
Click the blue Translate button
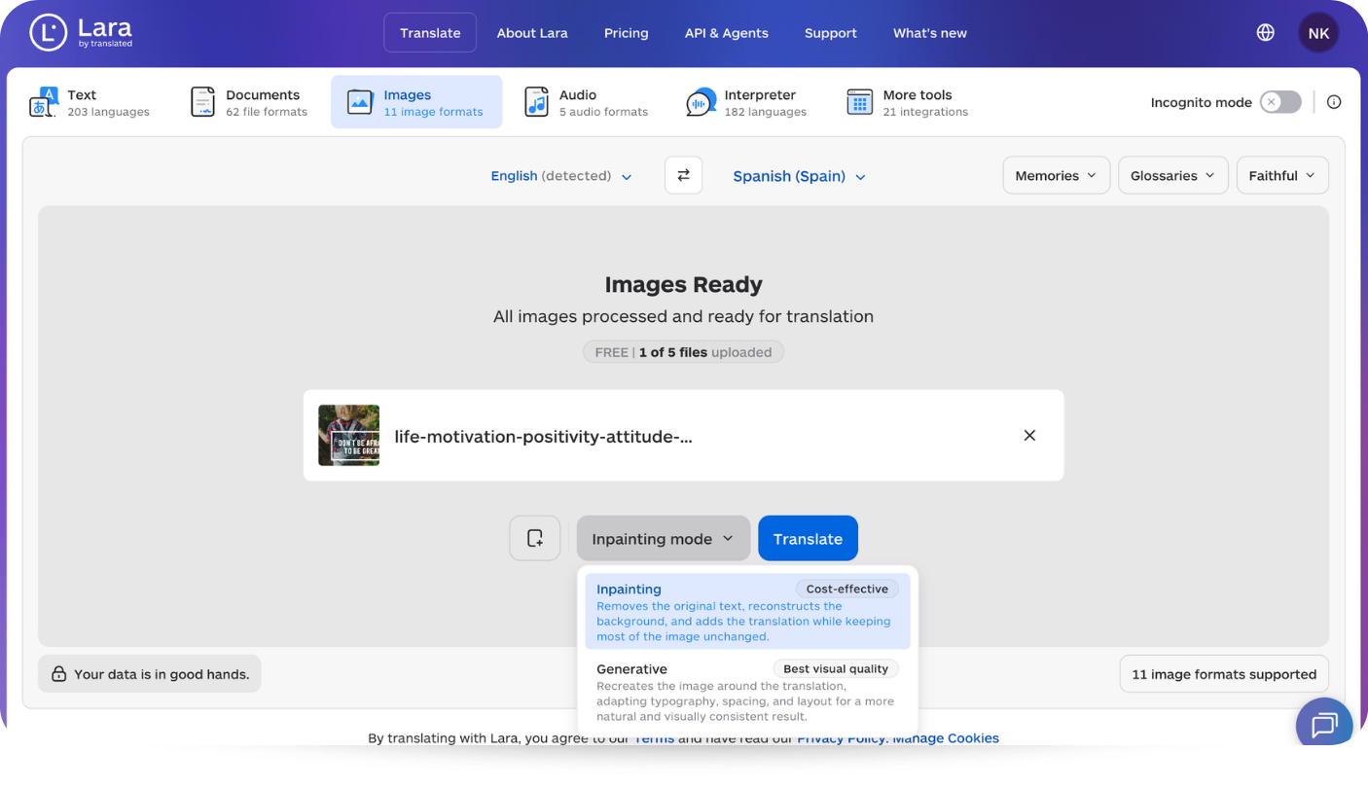click(x=808, y=538)
